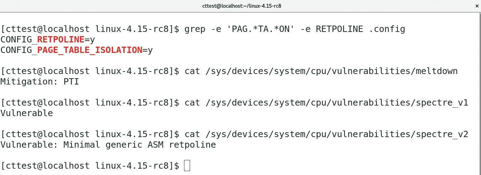Click the red highlighted RETPOLINE output text

click(60, 40)
